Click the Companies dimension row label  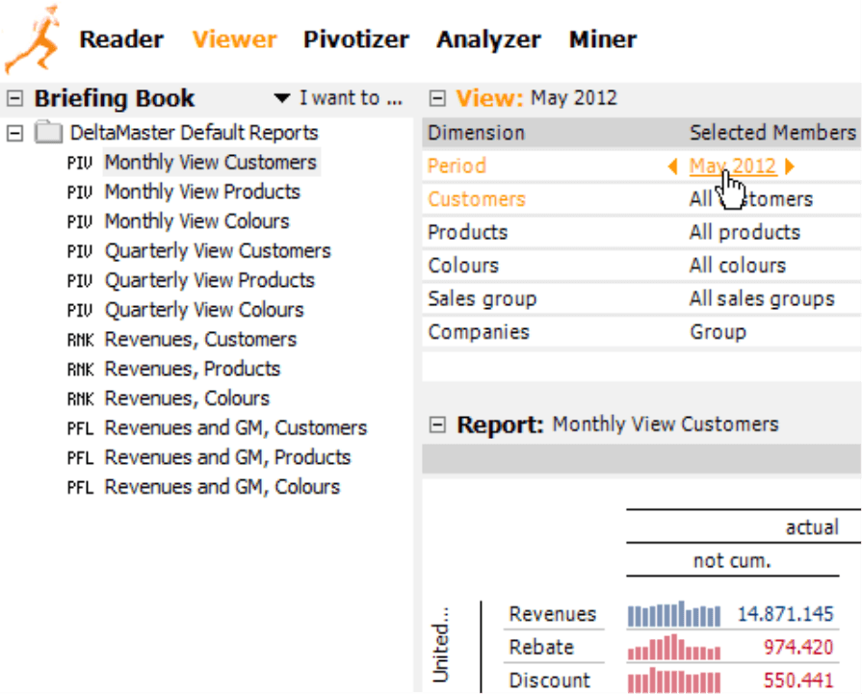pos(479,332)
